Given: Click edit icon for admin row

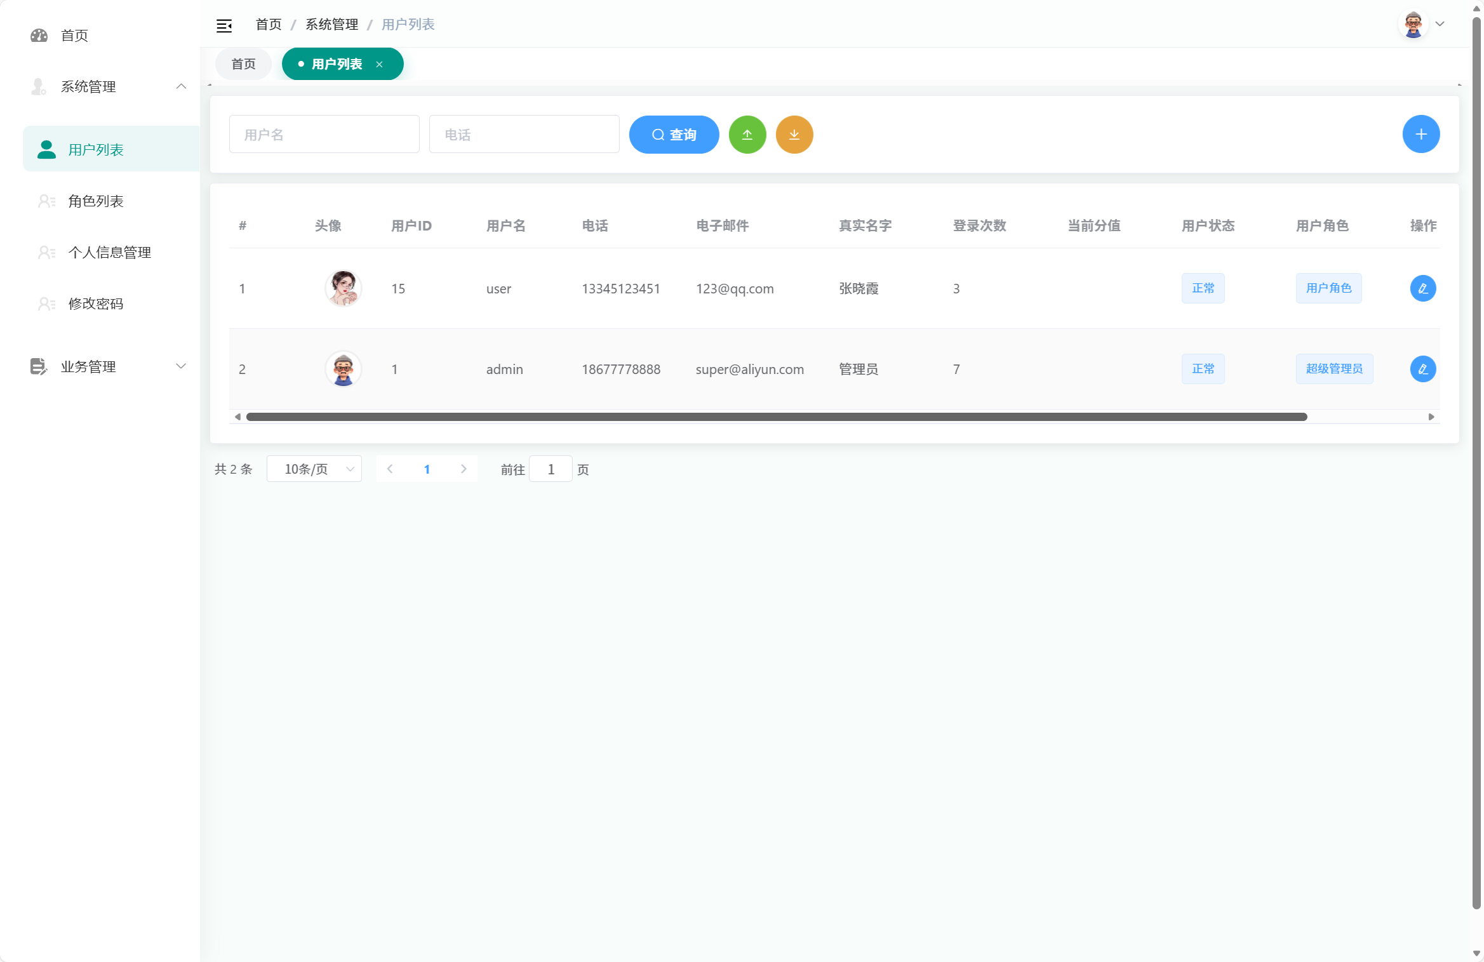Looking at the screenshot, I should [x=1422, y=369].
